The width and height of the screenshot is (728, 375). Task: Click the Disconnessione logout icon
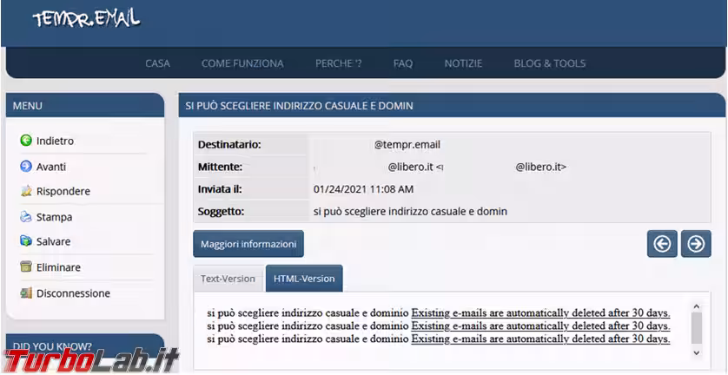[26, 293]
